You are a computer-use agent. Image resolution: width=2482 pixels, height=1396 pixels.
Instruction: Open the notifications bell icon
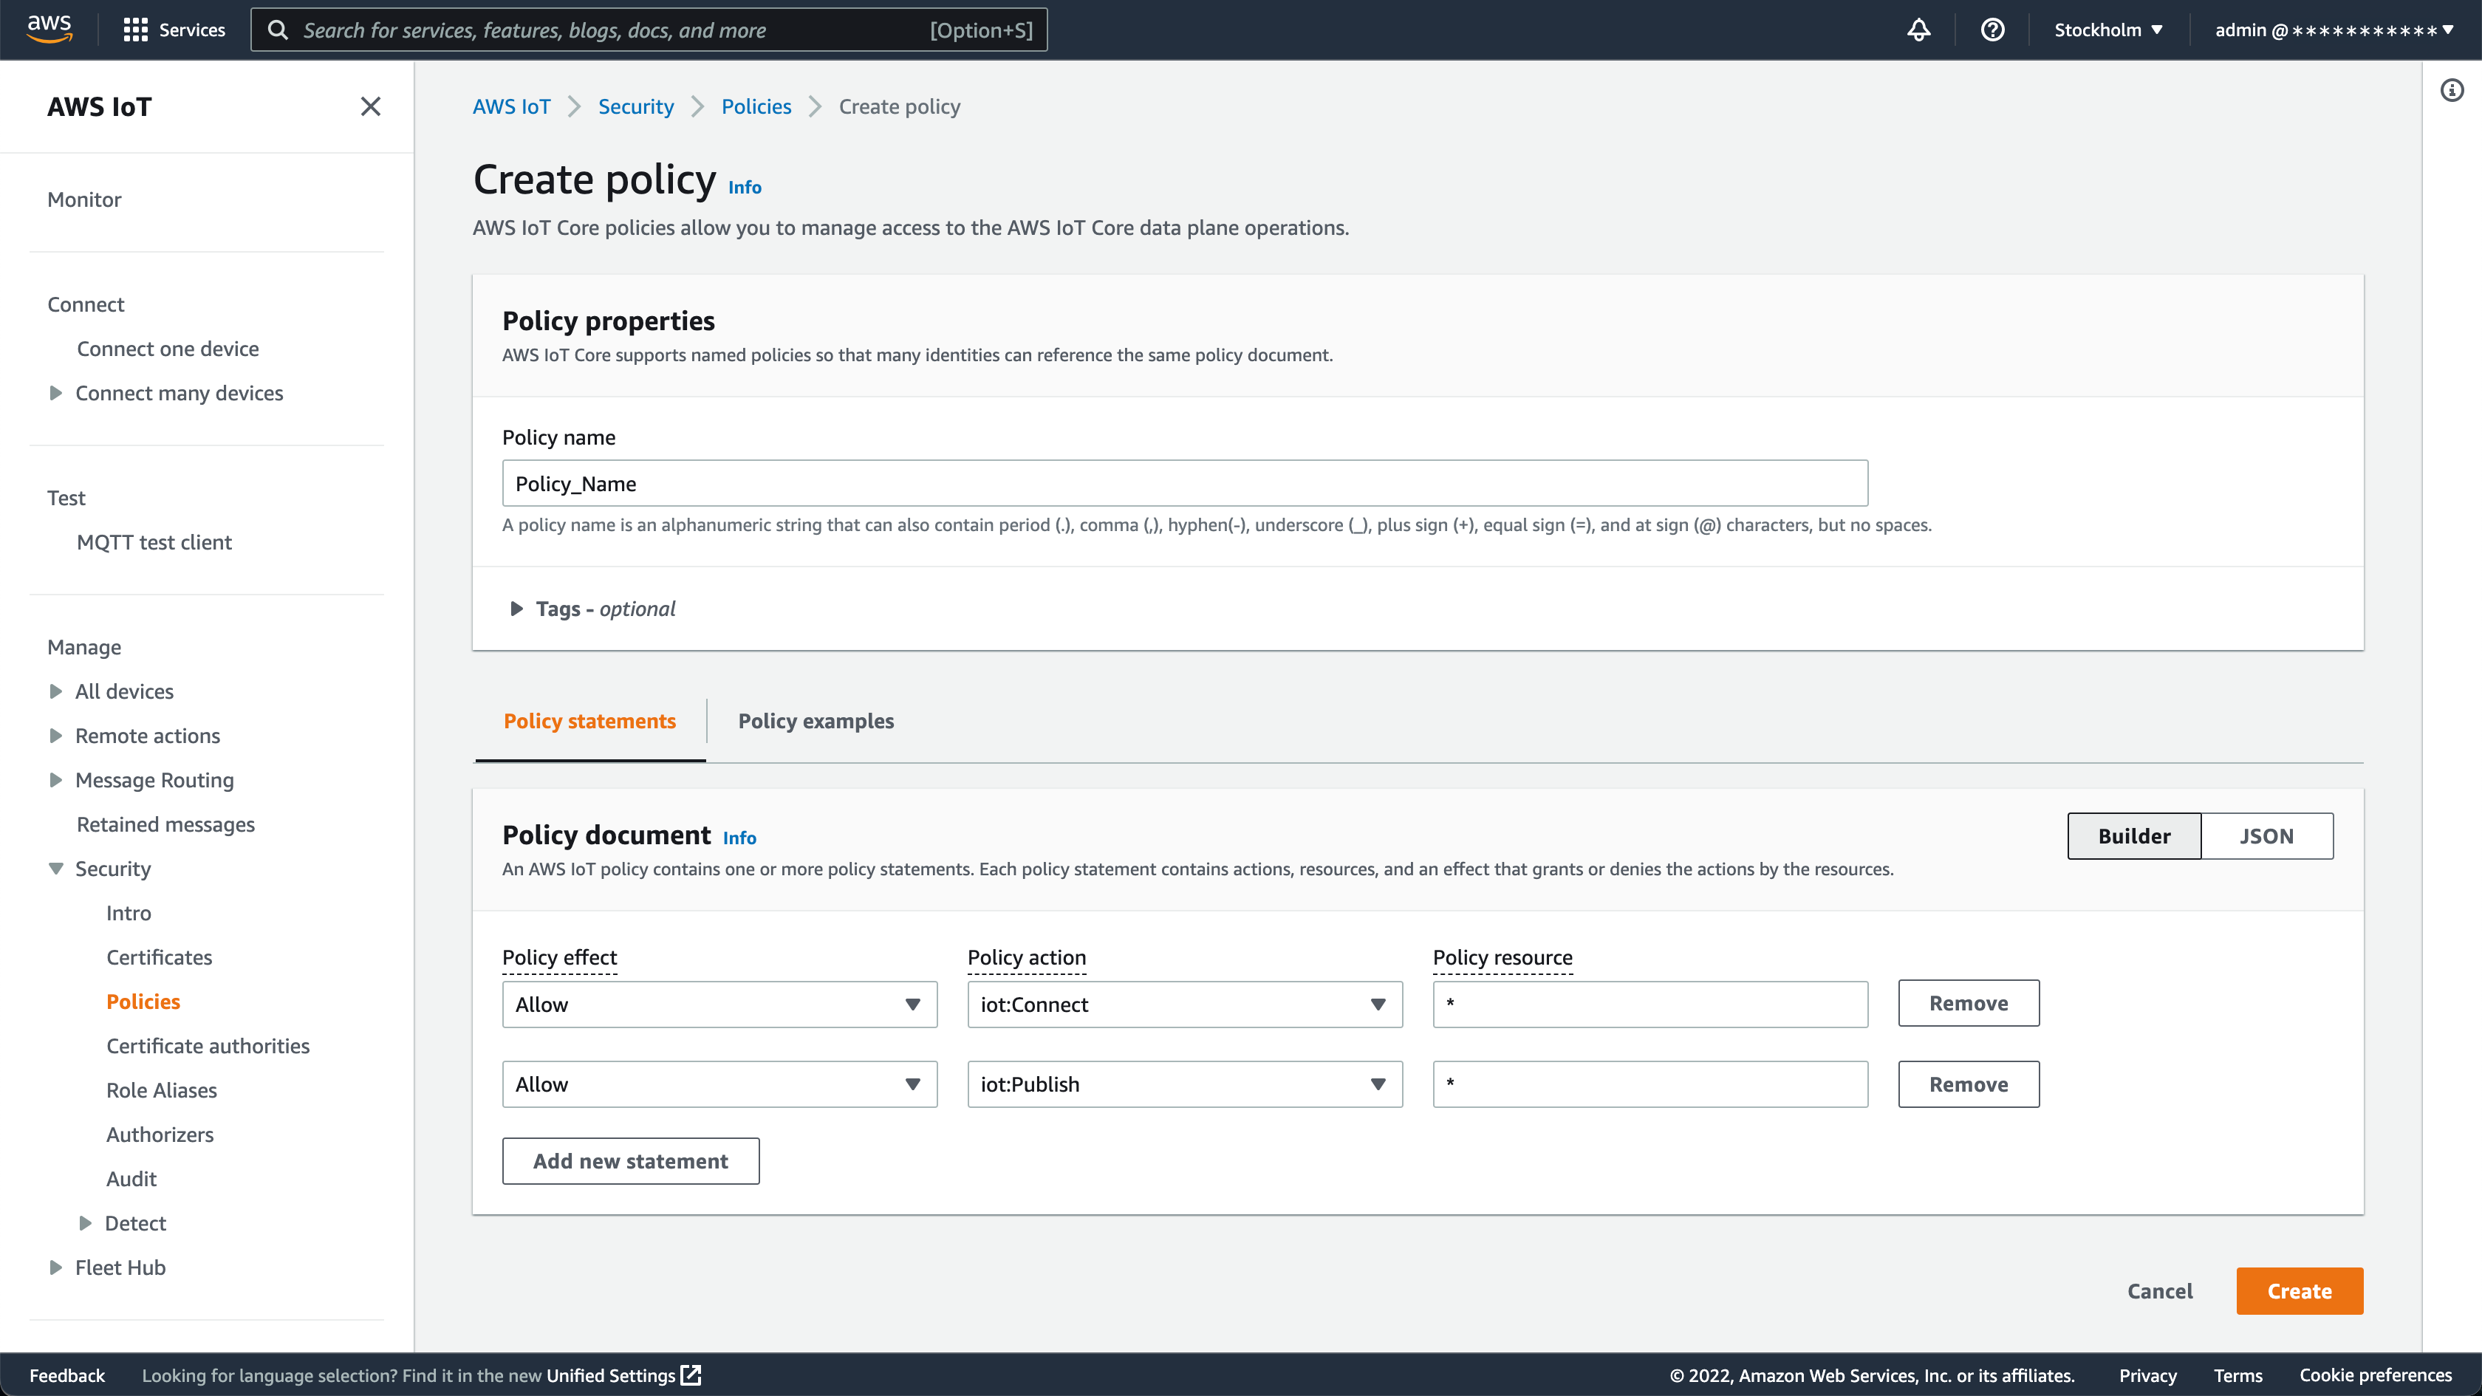(x=1918, y=30)
